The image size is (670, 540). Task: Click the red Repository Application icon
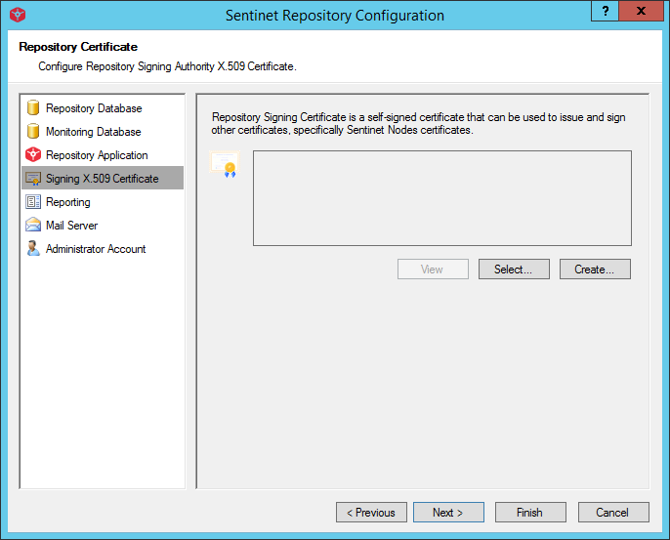[33, 154]
